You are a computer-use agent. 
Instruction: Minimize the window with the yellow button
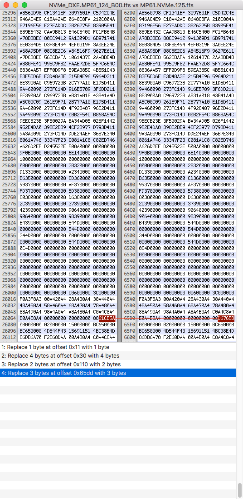15,5
